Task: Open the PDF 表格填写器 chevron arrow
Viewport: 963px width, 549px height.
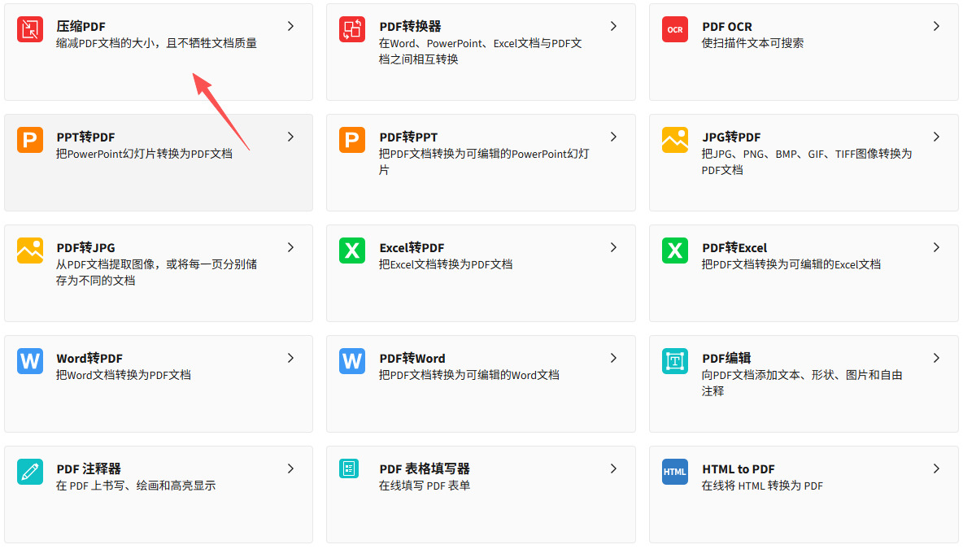Action: pyautogui.click(x=613, y=468)
